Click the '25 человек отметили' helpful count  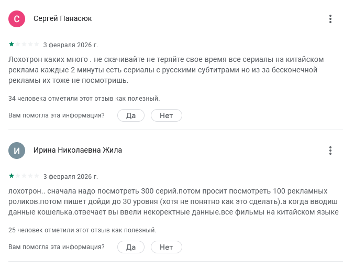coord(82,230)
